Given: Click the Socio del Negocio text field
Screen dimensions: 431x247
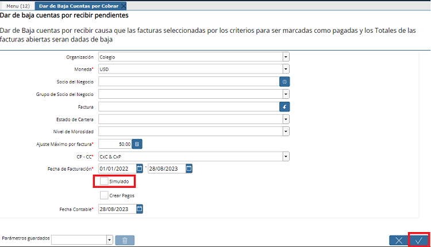Looking at the screenshot, I should tap(188, 82).
